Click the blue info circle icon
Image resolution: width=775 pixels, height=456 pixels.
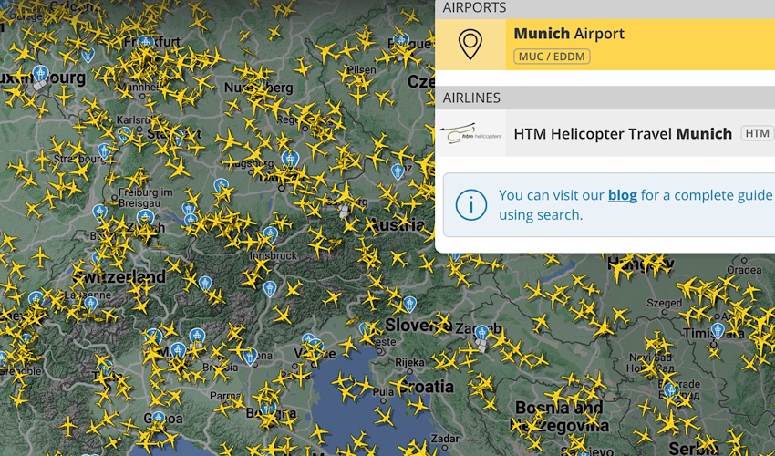[471, 205]
